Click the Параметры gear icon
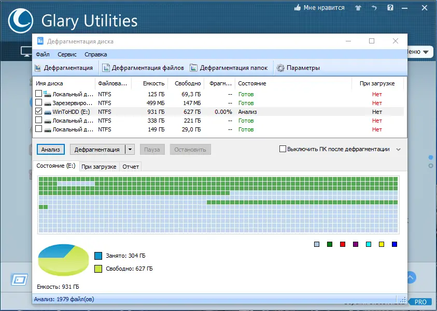Image resolution: width=437 pixels, height=311 pixels. coord(280,68)
